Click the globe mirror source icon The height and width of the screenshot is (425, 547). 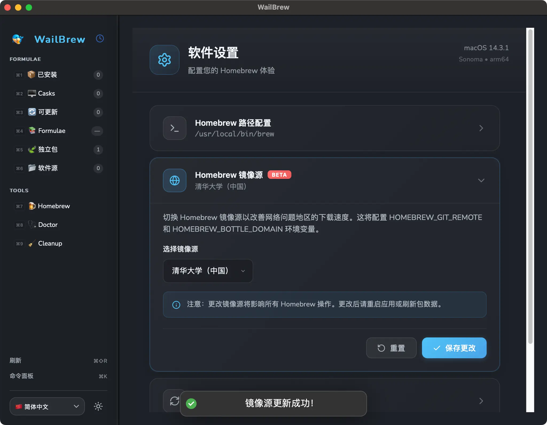(x=175, y=180)
